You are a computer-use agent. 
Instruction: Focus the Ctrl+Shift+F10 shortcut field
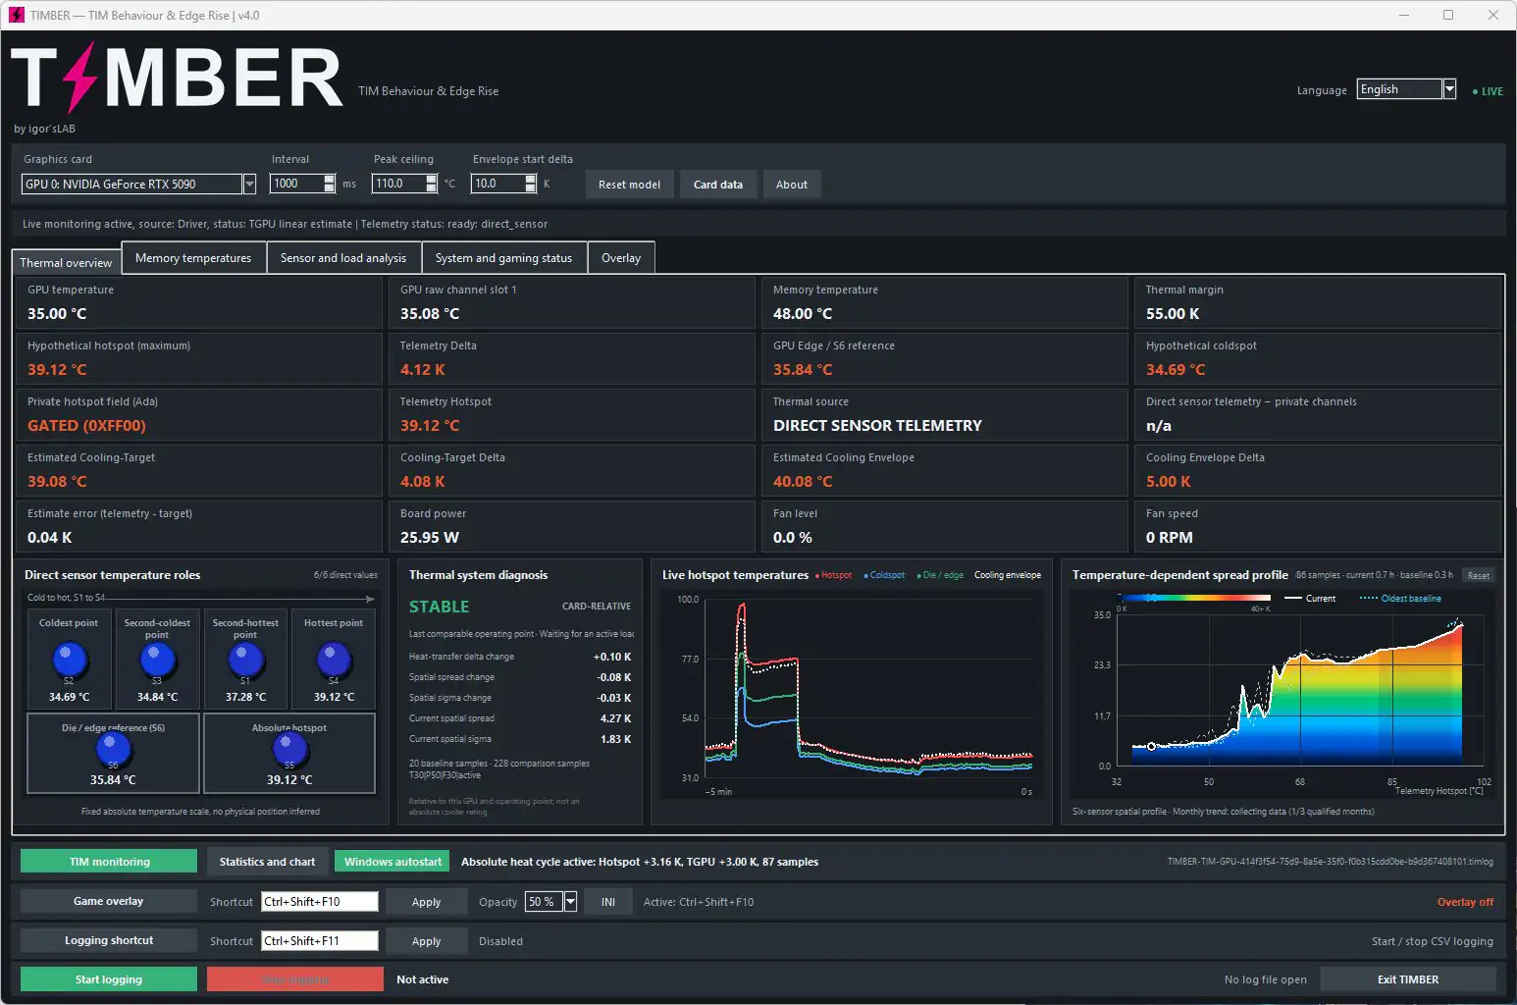319,901
